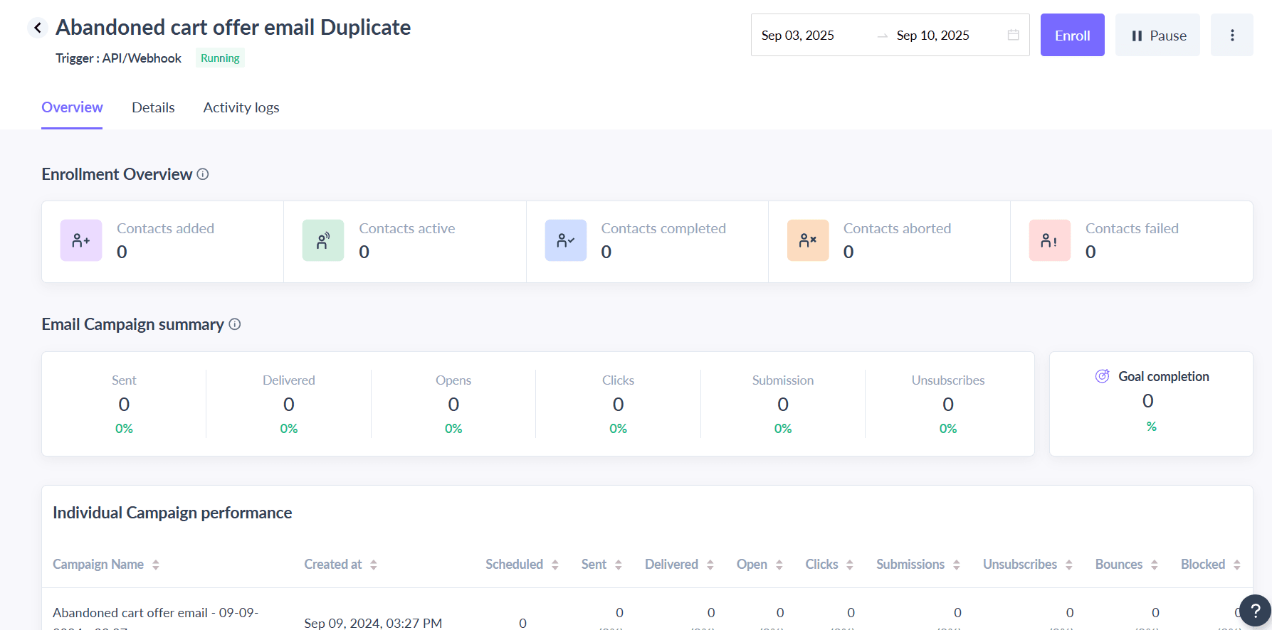Click the Contacts aborted label
Viewport: 1272px width, 630px height.
(897, 228)
